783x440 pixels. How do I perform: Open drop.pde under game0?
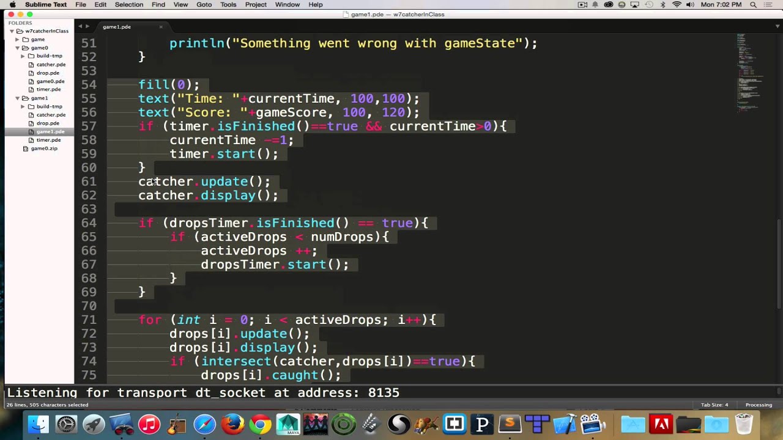pos(48,73)
